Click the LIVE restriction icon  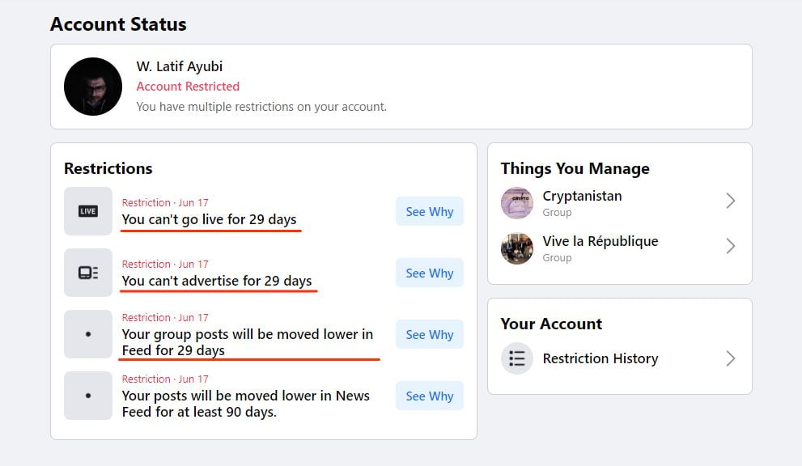88,211
